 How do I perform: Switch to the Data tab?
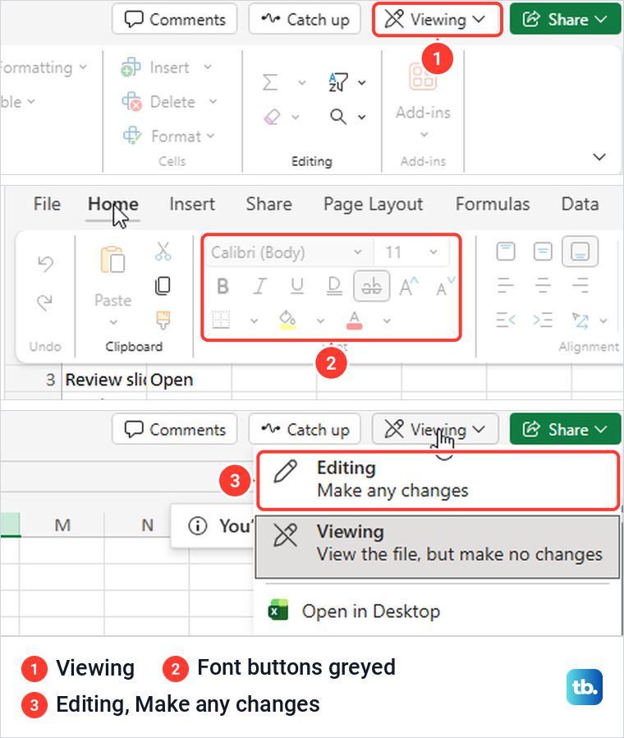tap(580, 204)
